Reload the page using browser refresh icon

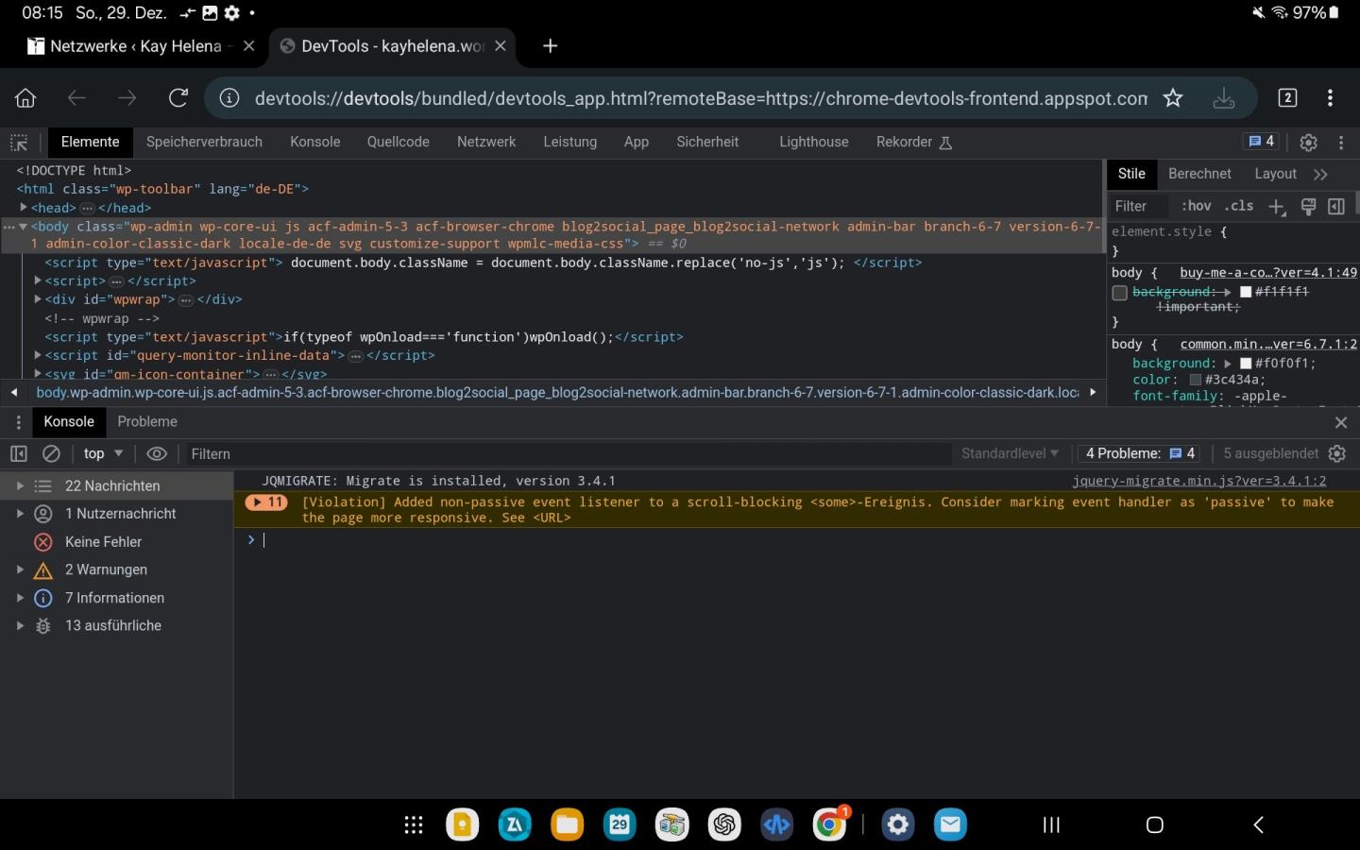coord(178,98)
